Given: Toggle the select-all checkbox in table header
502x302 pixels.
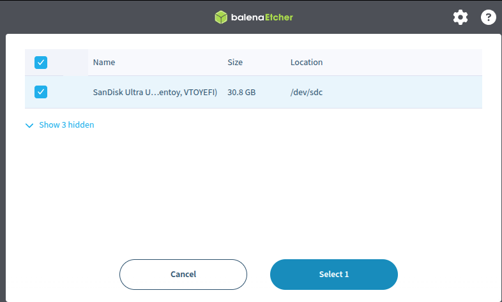Looking at the screenshot, I should point(41,63).
